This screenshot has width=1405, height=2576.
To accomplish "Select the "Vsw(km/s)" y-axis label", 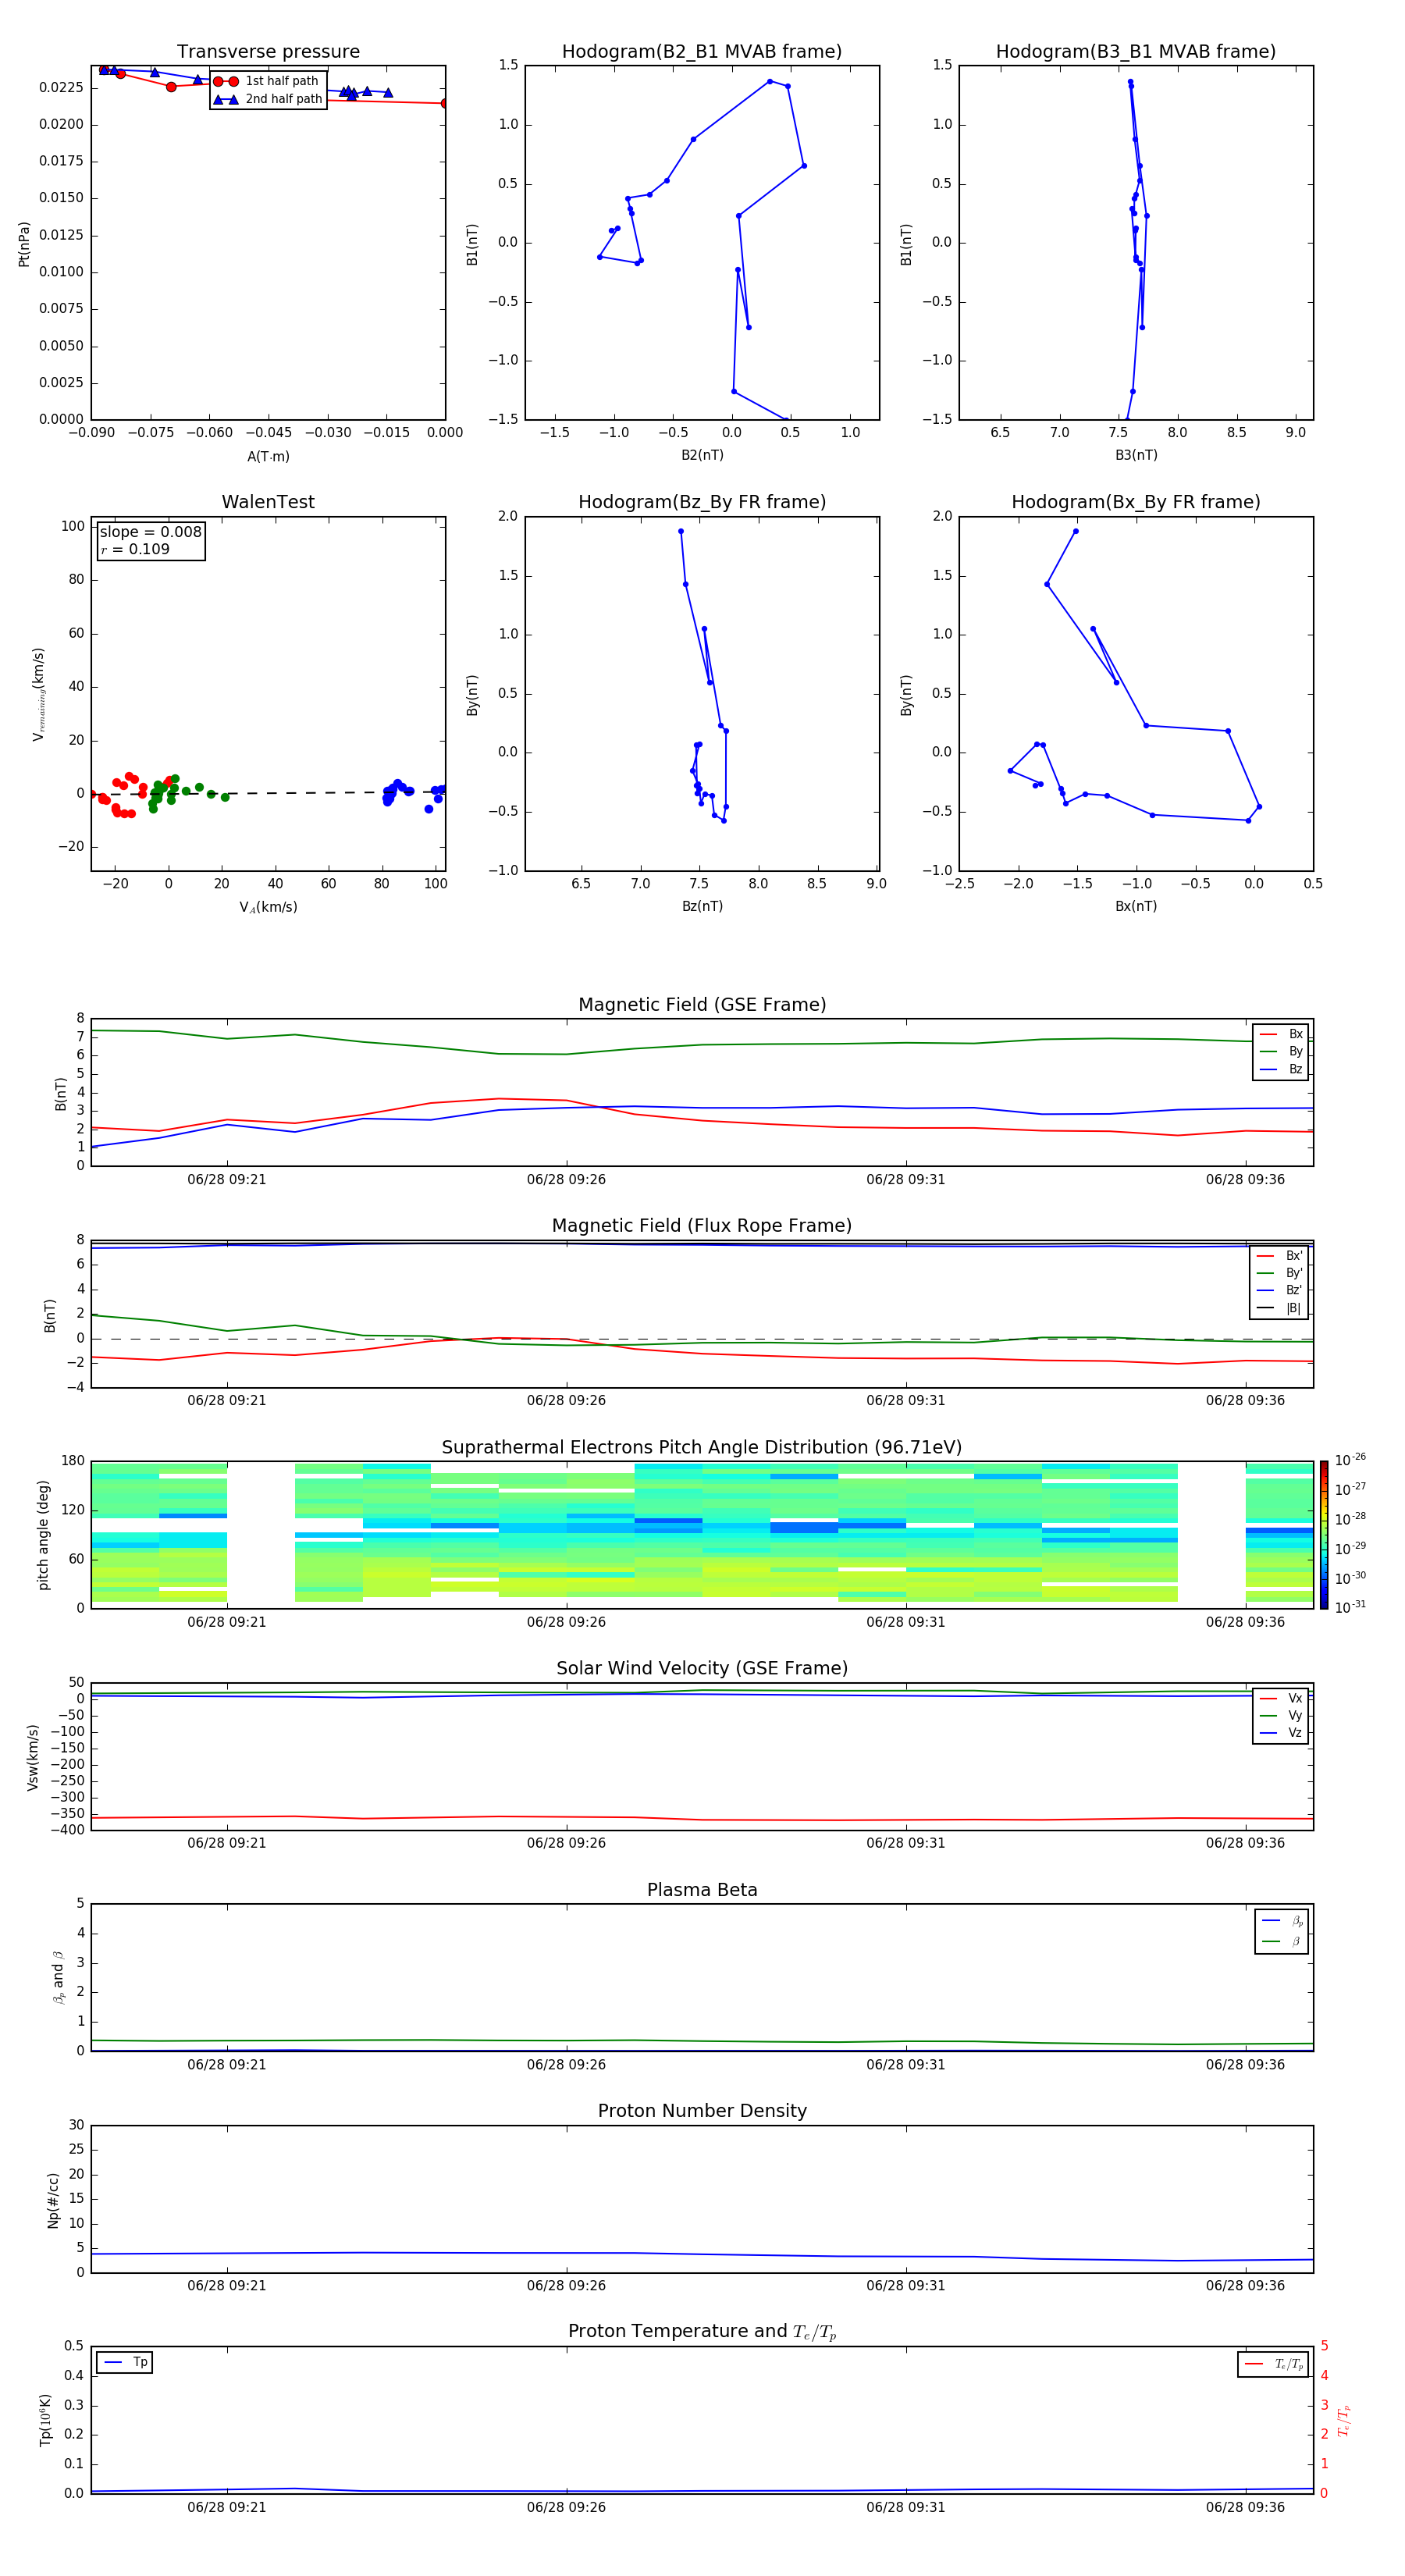I will click(x=32, y=1757).
